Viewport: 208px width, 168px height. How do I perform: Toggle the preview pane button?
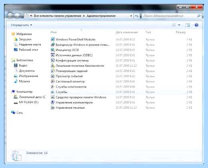[x=188, y=25]
